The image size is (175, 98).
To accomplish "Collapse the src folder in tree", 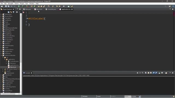I will point(3,57).
